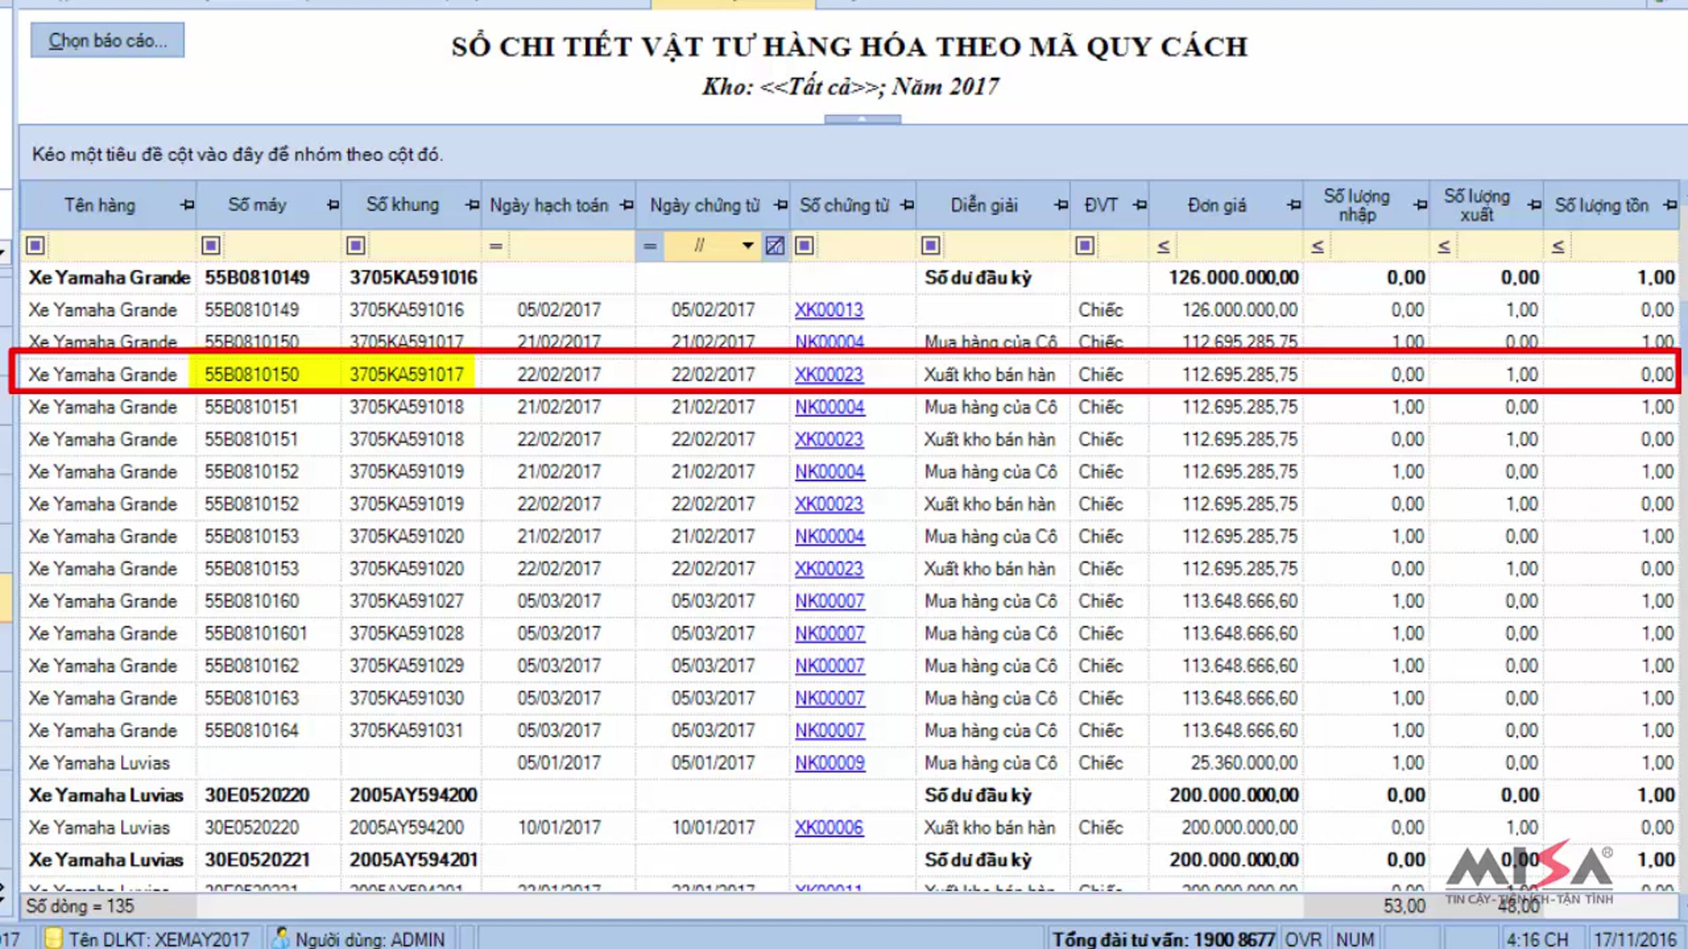Click the Diễn giải filter text field
The width and height of the screenshot is (1688, 949).
pyautogui.click(x=1006, y=245)
